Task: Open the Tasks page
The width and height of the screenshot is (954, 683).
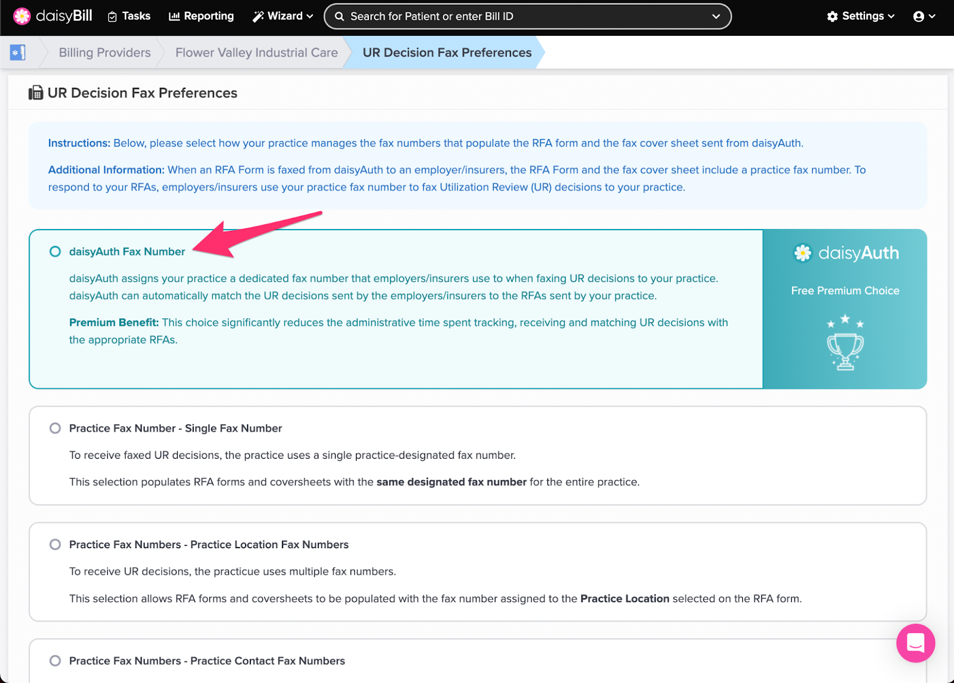Action: [x=129, y=16]
